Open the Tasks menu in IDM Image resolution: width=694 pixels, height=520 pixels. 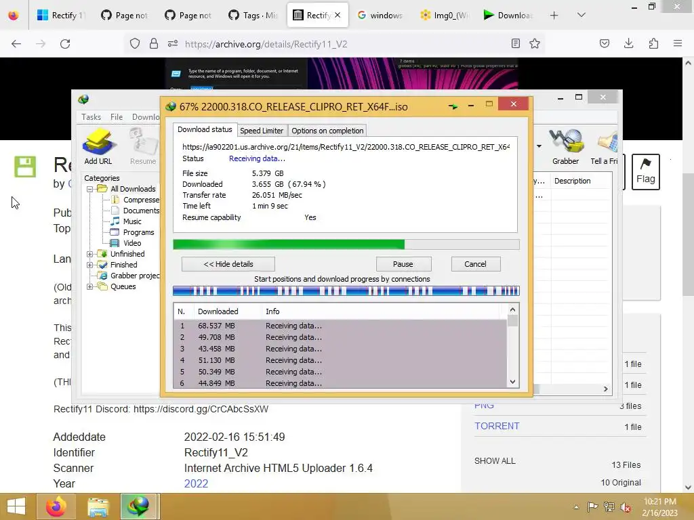pyautogui.click(x=91, y=116)
